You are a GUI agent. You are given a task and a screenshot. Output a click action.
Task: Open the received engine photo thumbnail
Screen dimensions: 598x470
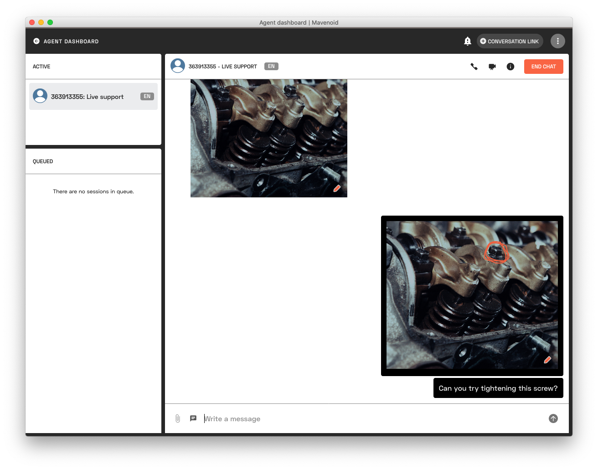[269, 138]
